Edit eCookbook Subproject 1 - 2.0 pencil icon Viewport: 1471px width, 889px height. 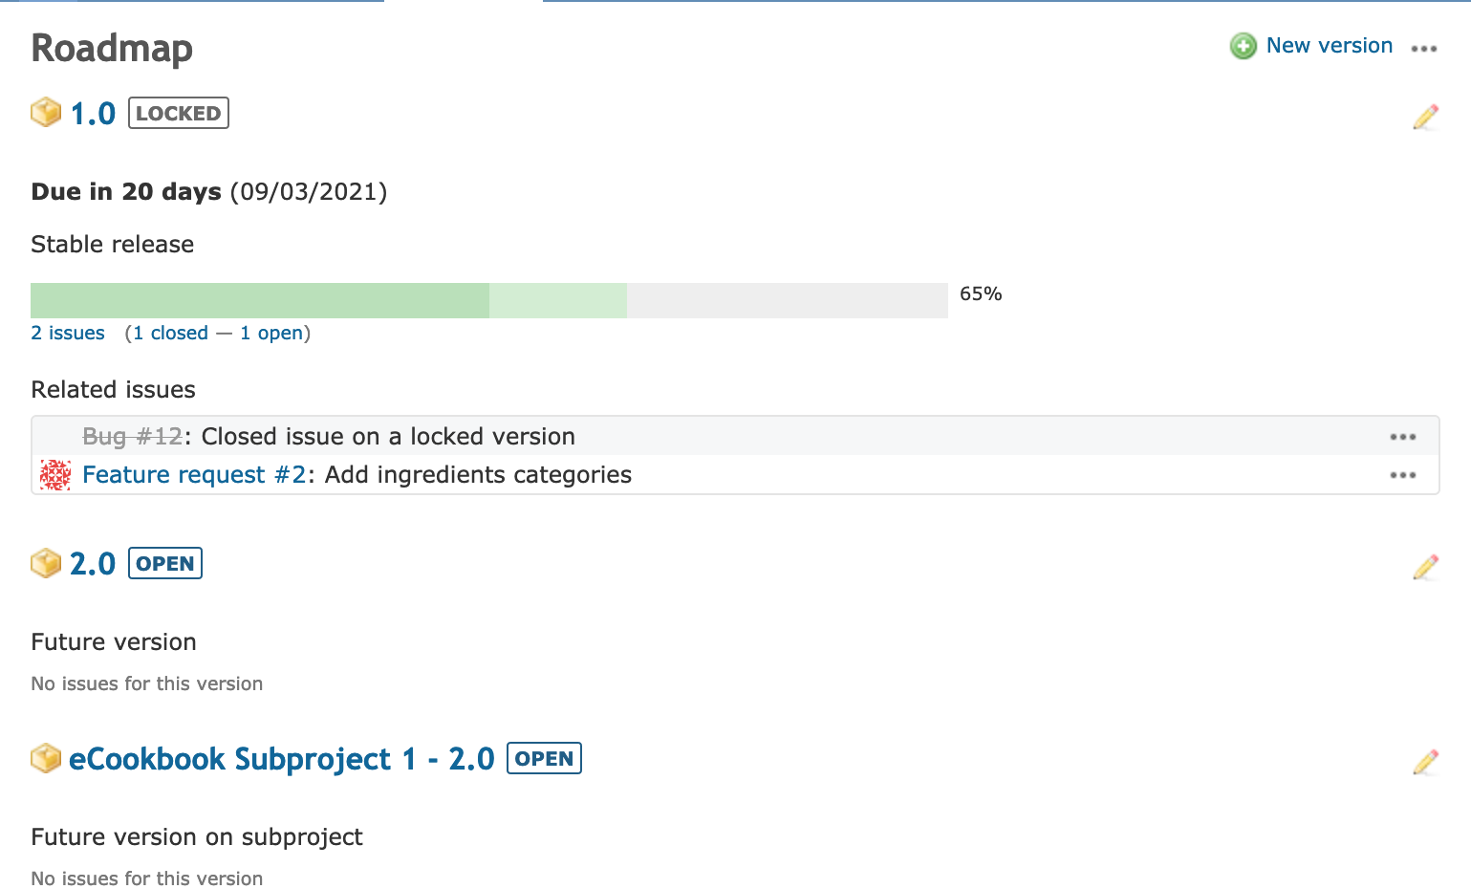tap(1425, 762)
